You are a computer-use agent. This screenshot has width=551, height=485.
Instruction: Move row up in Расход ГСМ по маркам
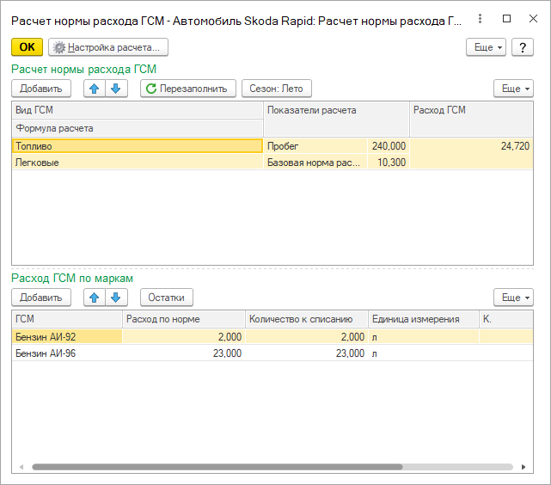point(95,298)
